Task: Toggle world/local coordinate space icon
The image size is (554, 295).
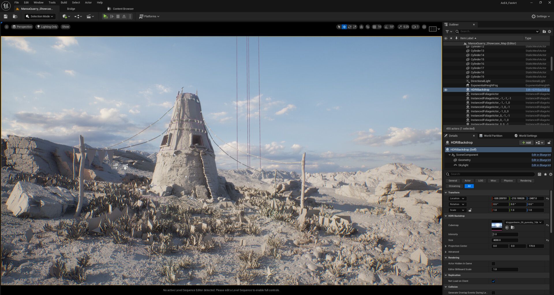Action: click(361, 27)
